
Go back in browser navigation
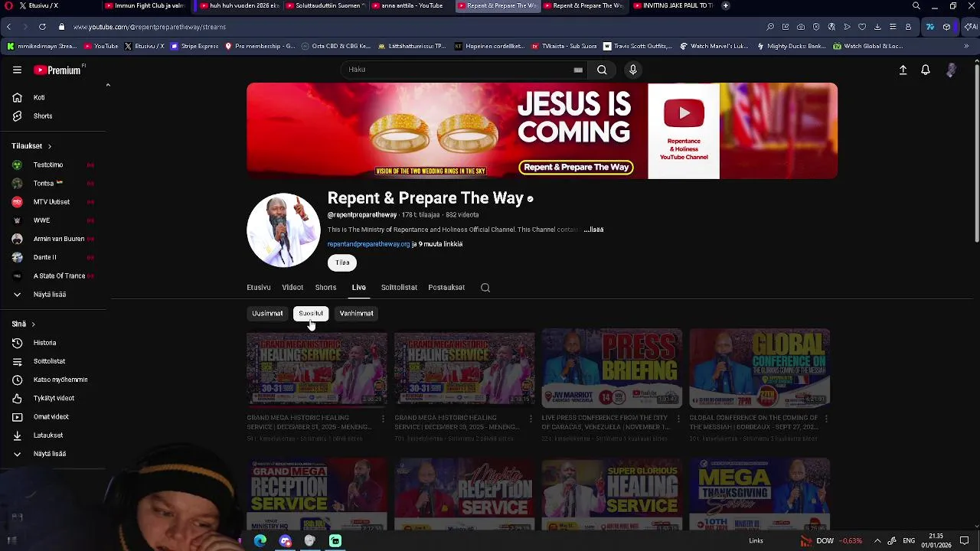tap(8, 27)
